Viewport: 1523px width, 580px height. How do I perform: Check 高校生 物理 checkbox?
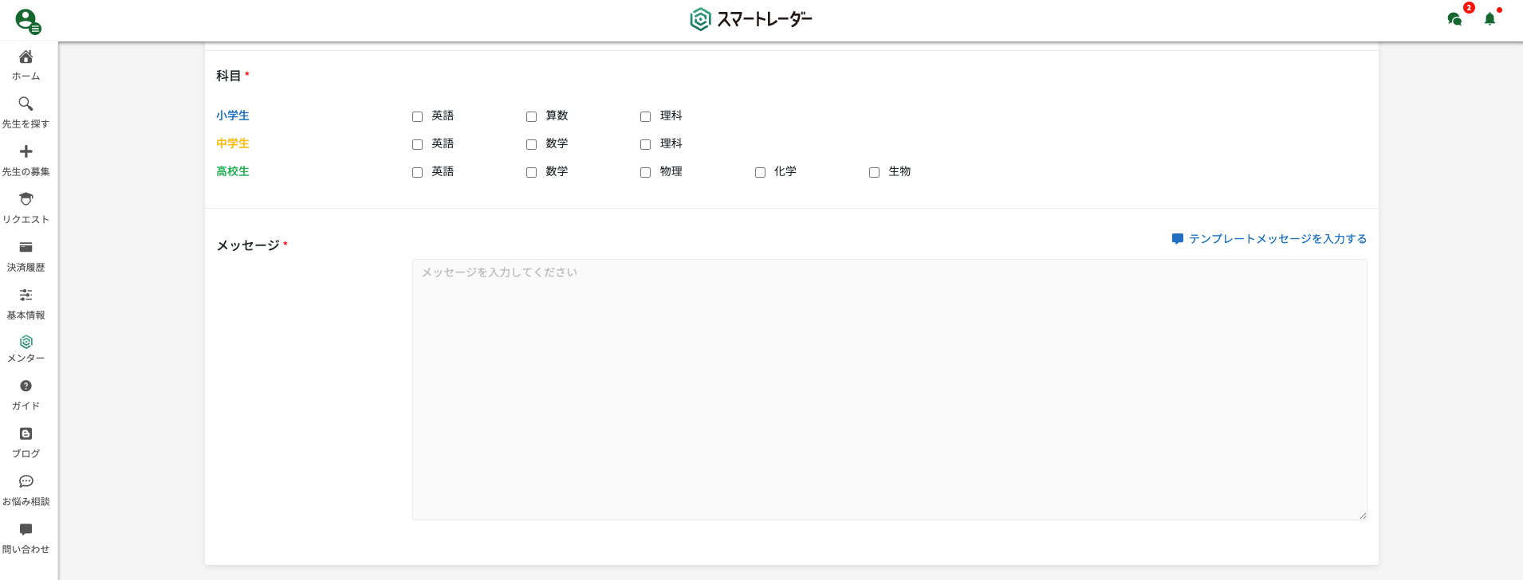pos(645,172)
